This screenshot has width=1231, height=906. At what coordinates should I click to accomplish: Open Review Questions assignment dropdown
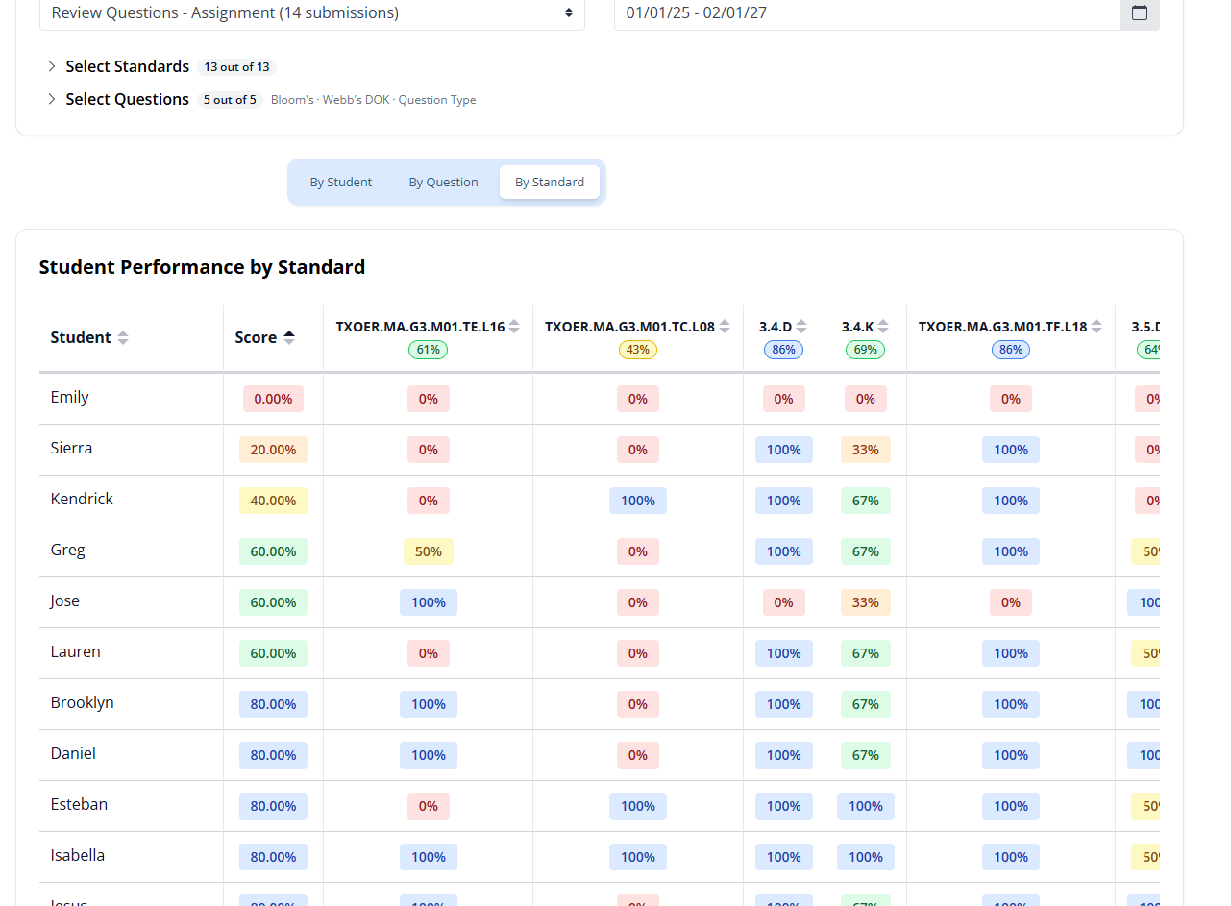312,13
